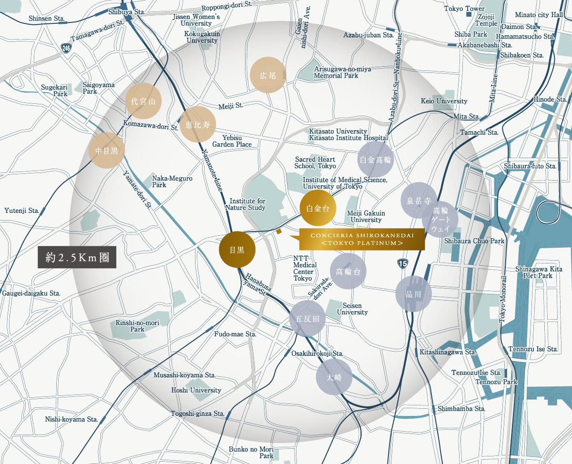
Task: Click the Bunko no Mori Park label
Action: pos(251,453)
